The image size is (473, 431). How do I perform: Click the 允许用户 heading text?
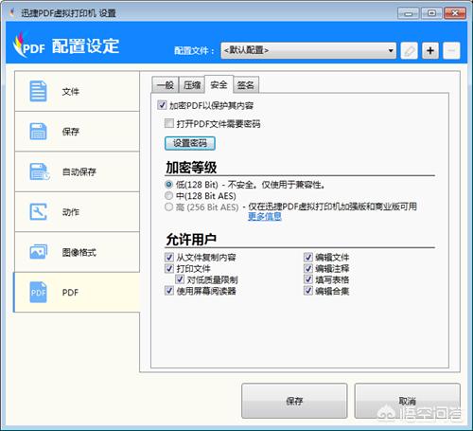click(x=191, y=240)
